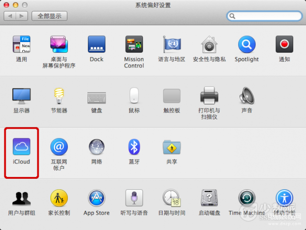Click the forward navigation arrow

pyautogui.click(x=22, y=16)
